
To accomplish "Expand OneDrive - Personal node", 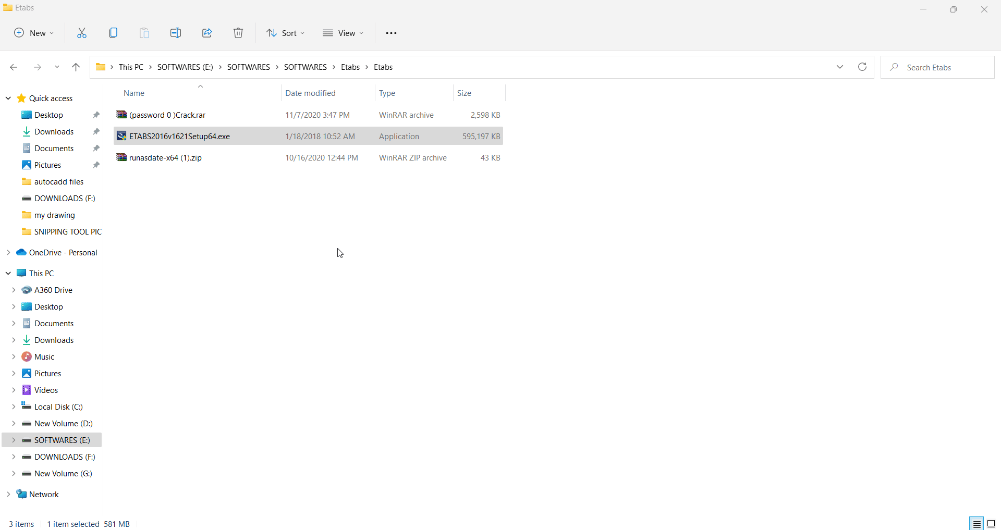I will (x=8, y=252).
